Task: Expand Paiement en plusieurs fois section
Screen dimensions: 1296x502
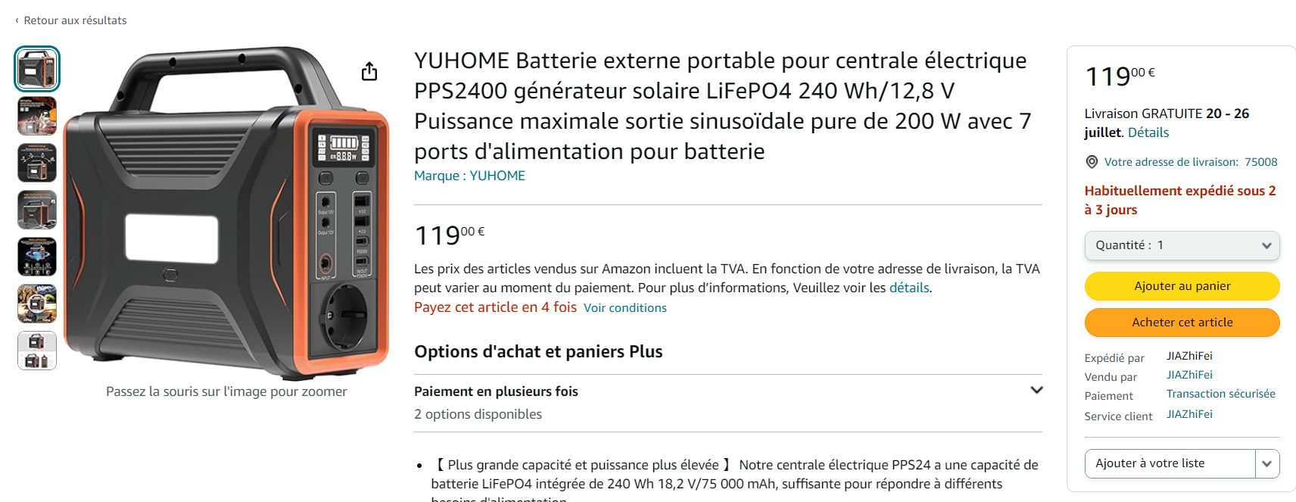Action: 1036,391
